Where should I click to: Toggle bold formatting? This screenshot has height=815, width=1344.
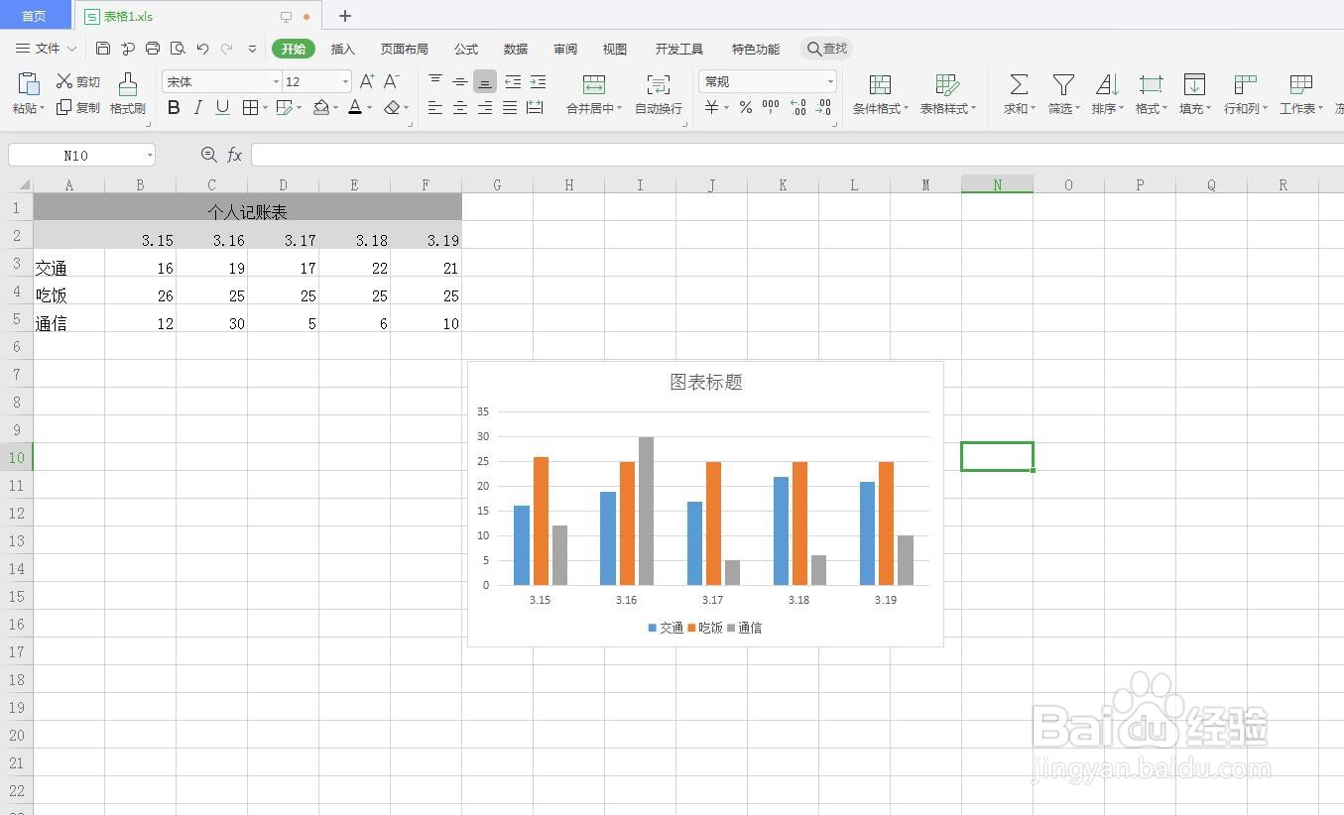[x=174, y=107]
